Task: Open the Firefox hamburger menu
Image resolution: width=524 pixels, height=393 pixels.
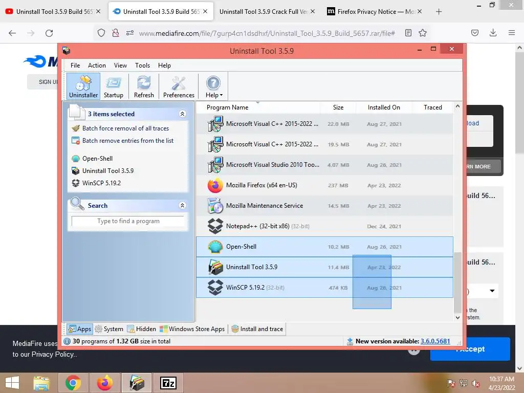Action: click(x=512, y=33)
